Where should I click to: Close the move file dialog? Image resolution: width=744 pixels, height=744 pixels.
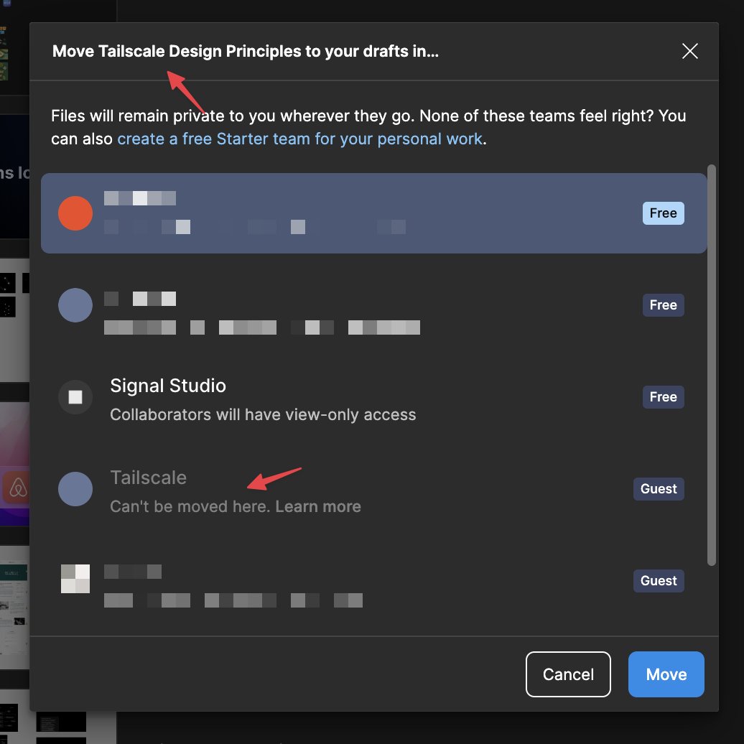689,51
